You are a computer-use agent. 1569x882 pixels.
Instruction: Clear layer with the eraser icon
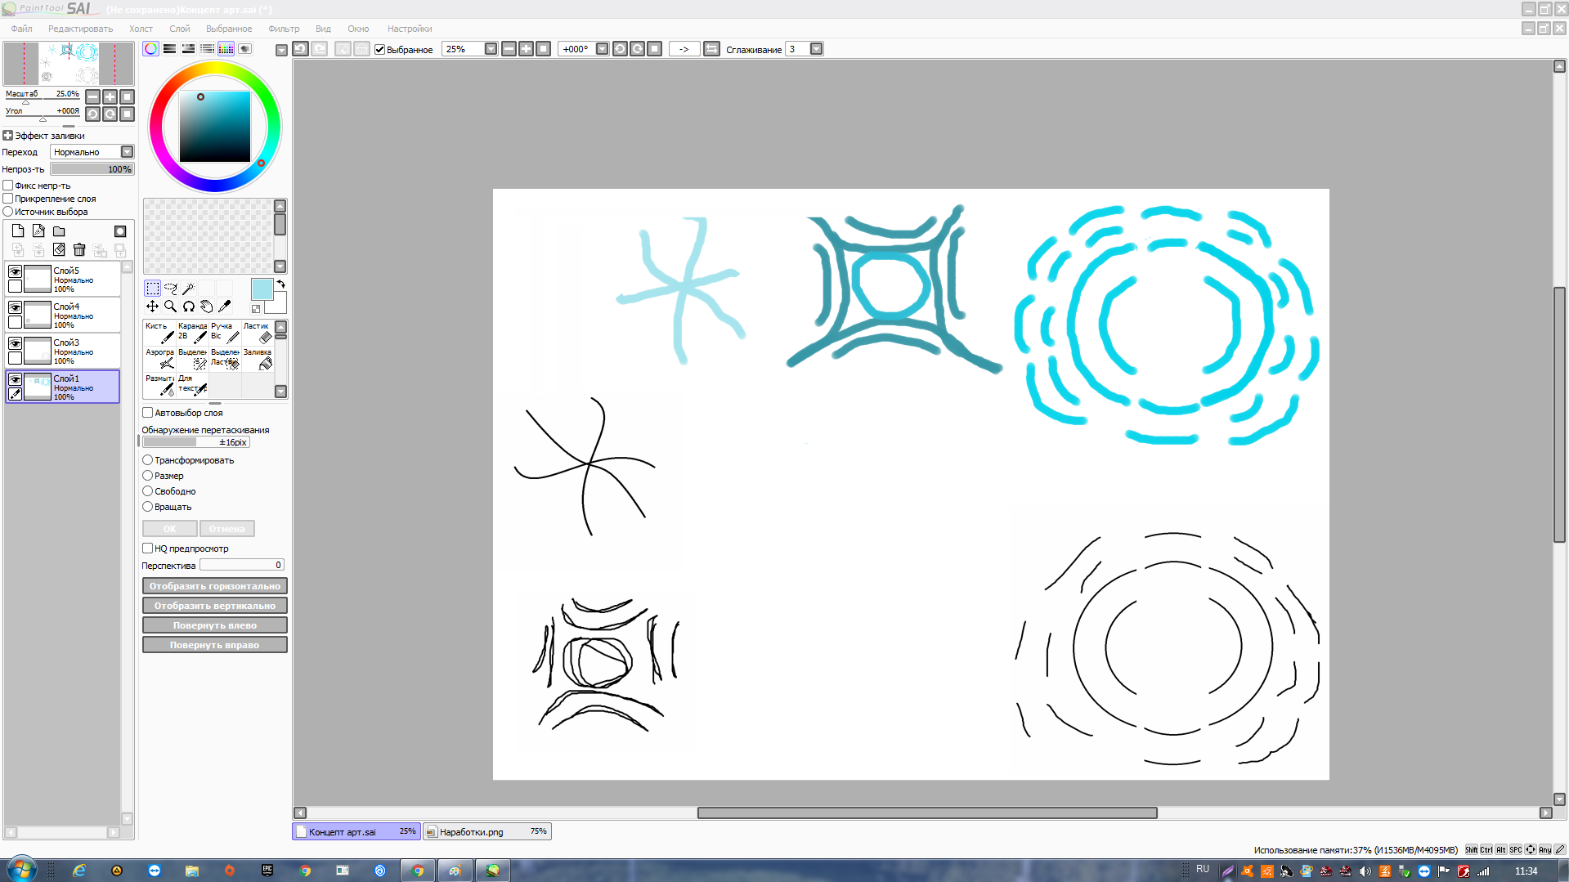(59, 249)
